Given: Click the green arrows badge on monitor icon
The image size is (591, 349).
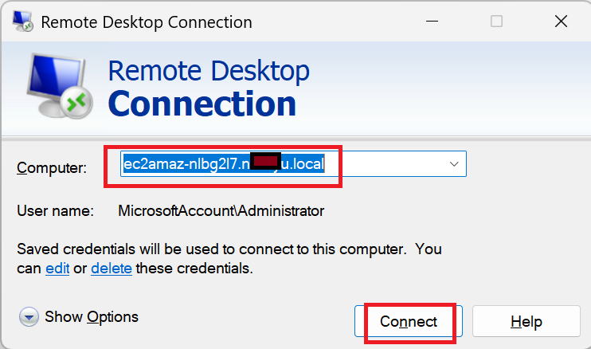Looking at the screenshot, I should [77, 103].
